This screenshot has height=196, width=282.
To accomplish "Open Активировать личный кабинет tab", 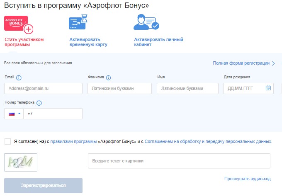I will tap(158, 42).
